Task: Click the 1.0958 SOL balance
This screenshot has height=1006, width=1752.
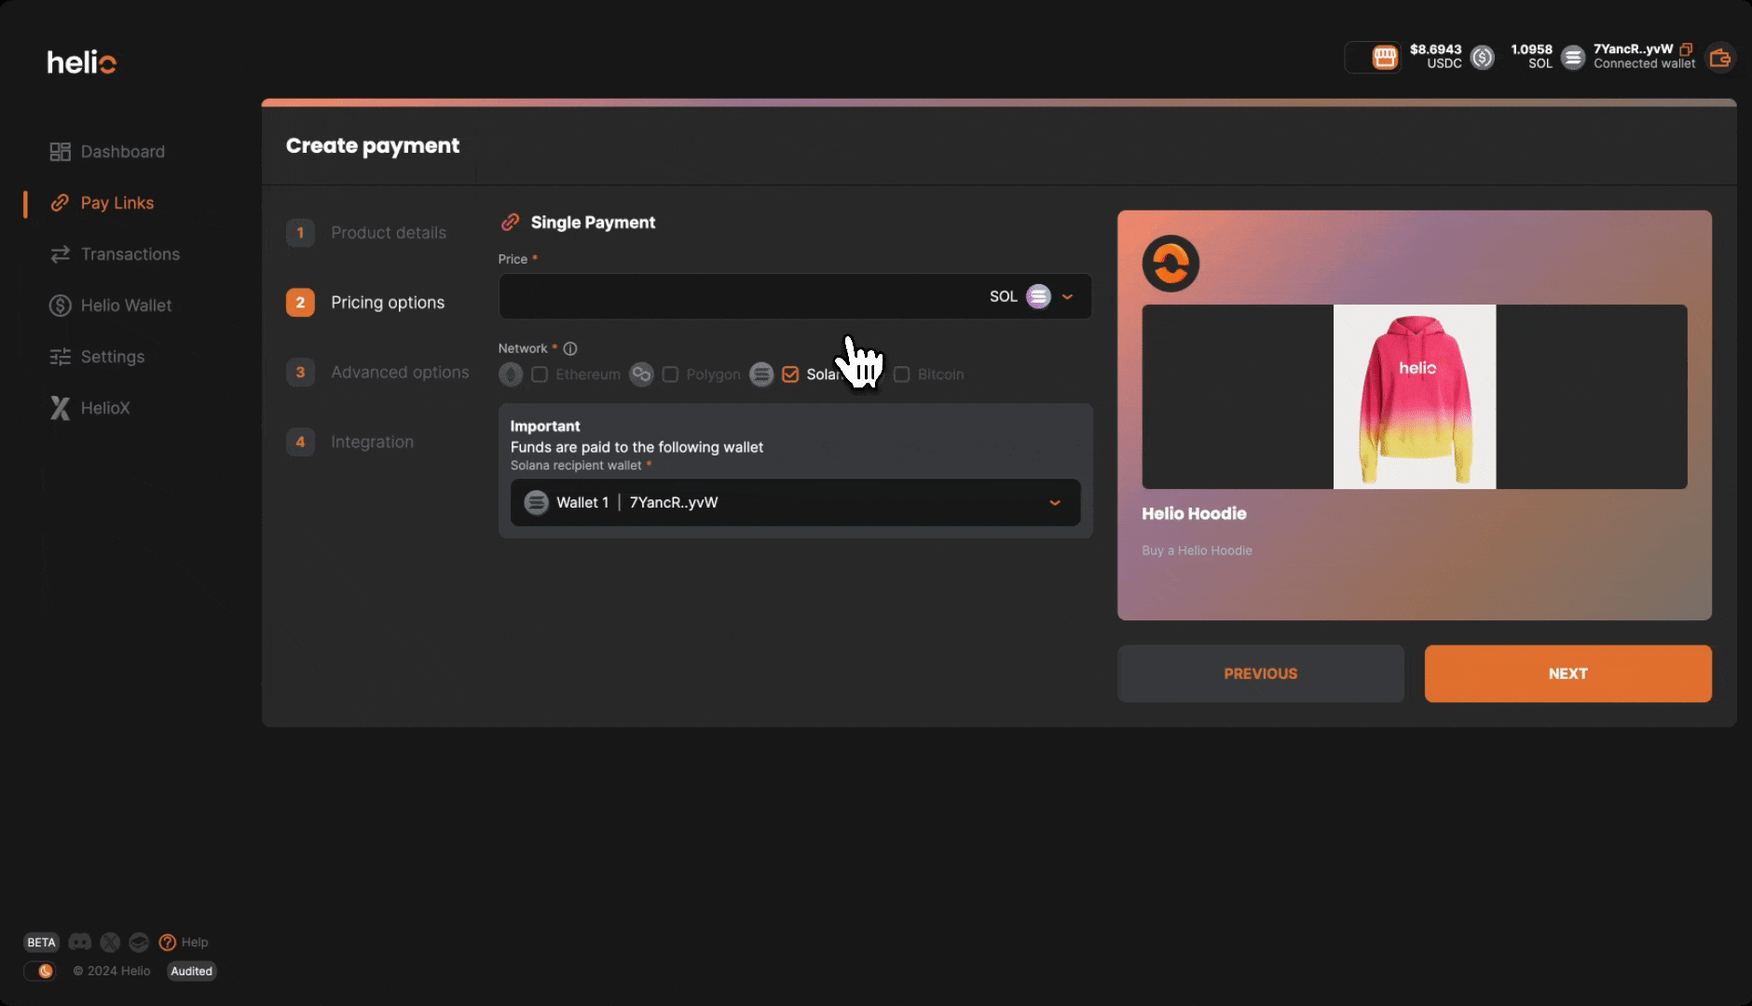Action: (x=1531, y=57)
